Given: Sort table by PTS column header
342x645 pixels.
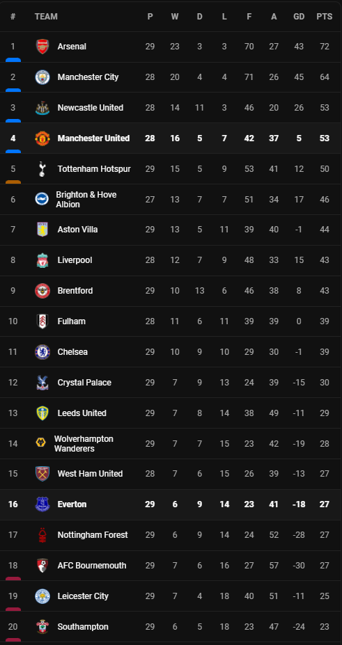Looking at the screenshot, I should click(325, 17).
